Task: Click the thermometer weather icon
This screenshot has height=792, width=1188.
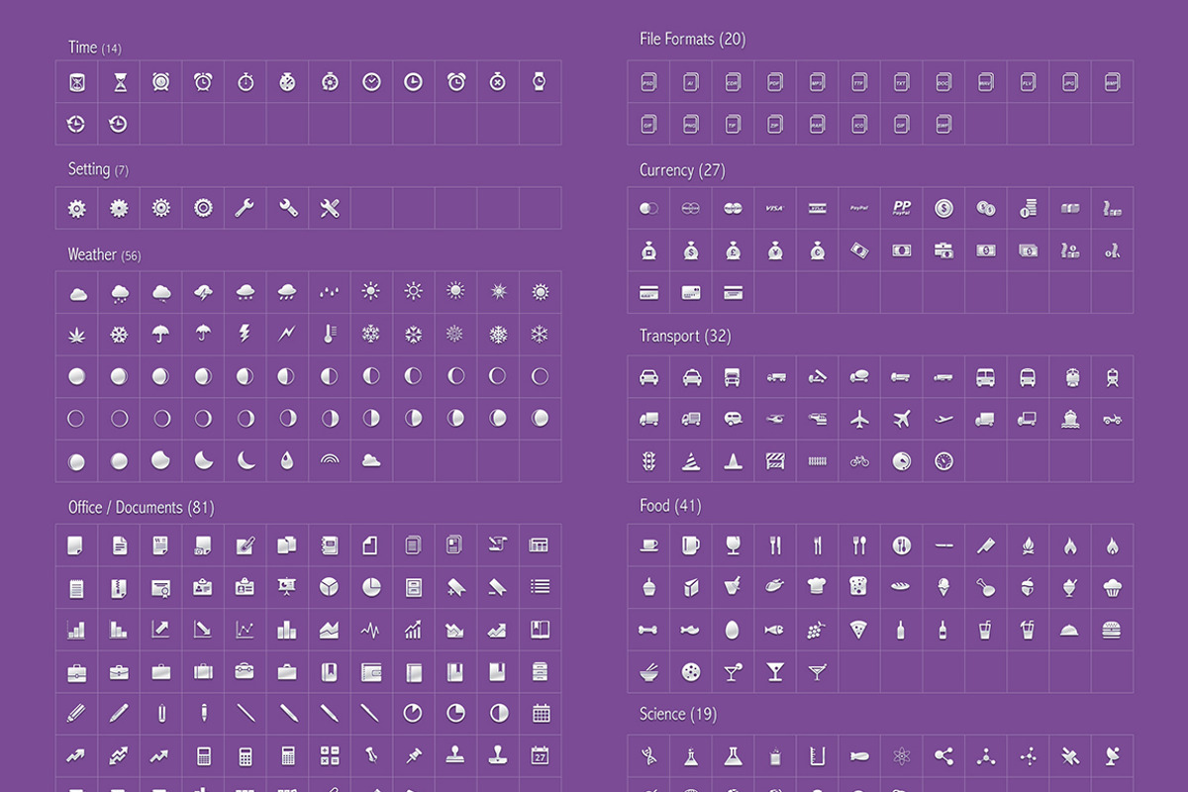Action: [329, 335]
